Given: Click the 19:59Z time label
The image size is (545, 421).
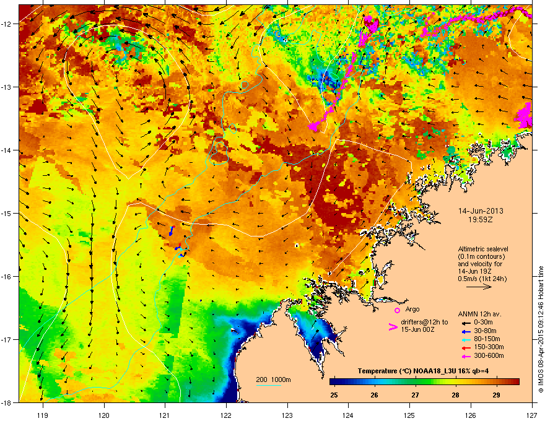Looking at the screenshot, I should click(481, 220).
